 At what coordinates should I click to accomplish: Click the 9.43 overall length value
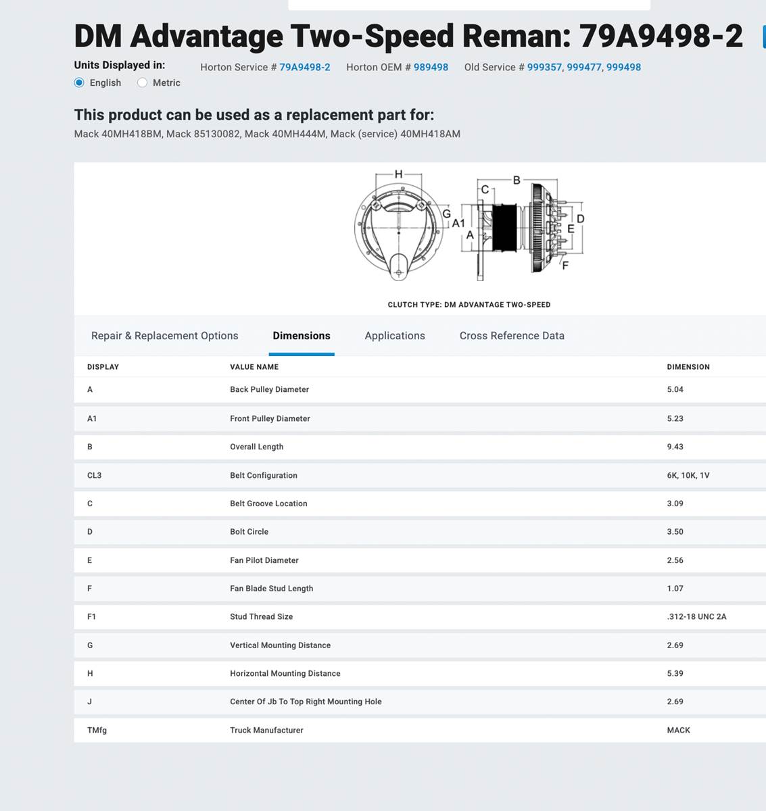675,447
